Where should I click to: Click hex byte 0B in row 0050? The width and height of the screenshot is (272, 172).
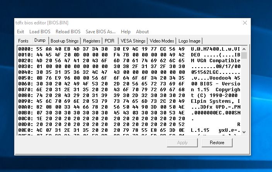39,78
